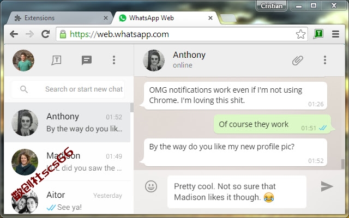Image resolution: width=349 pixels, height=218 pixels.
Task: Click the laughing emoji in the message draft
Action: click(269, 197)
